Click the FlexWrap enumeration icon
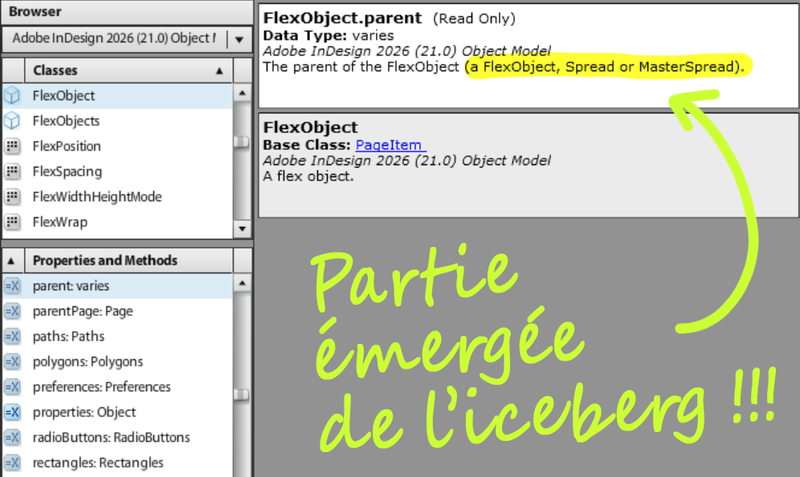 click(x=12, y=222)
